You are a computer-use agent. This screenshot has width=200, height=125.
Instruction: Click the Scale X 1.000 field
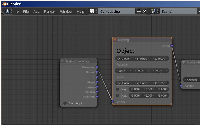(124, 83)
